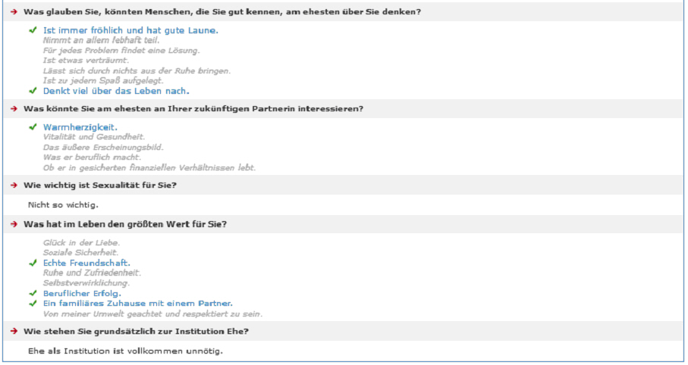The width and height of the screenshot is (688, 365).
Task: Open 'Ist immer fröhlich und hat gute Laune.' link
Action: [x=130, y=30]
